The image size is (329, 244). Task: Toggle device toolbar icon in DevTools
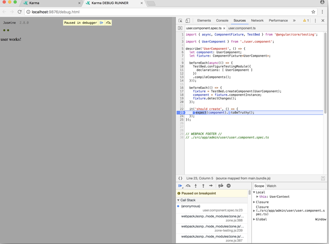coord(188,20)
